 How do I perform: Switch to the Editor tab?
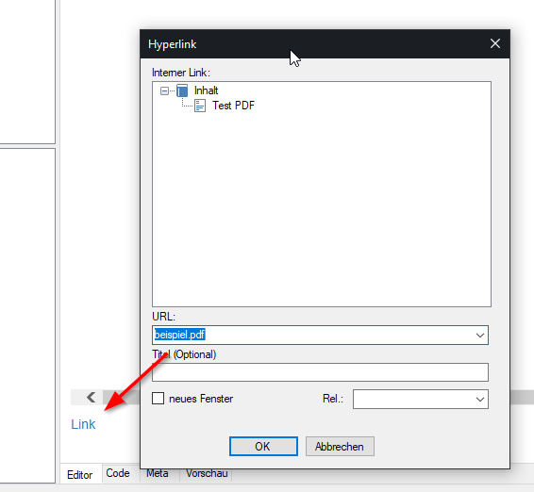pos(79,474)
